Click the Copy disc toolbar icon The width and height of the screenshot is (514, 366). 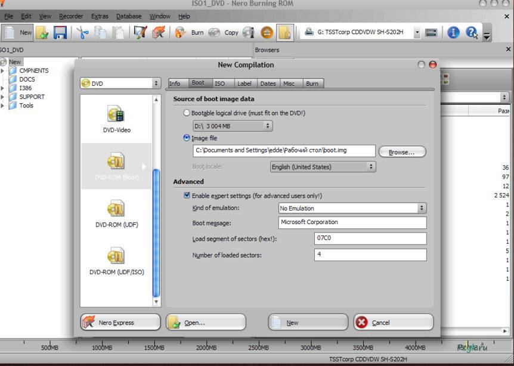pos(224,33)
